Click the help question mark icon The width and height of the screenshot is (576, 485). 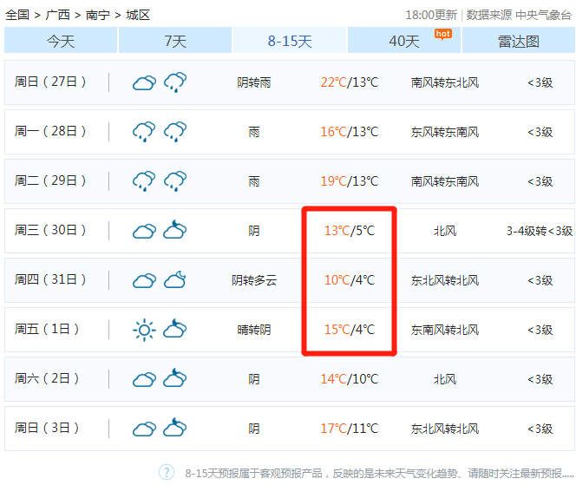(167, 472)
